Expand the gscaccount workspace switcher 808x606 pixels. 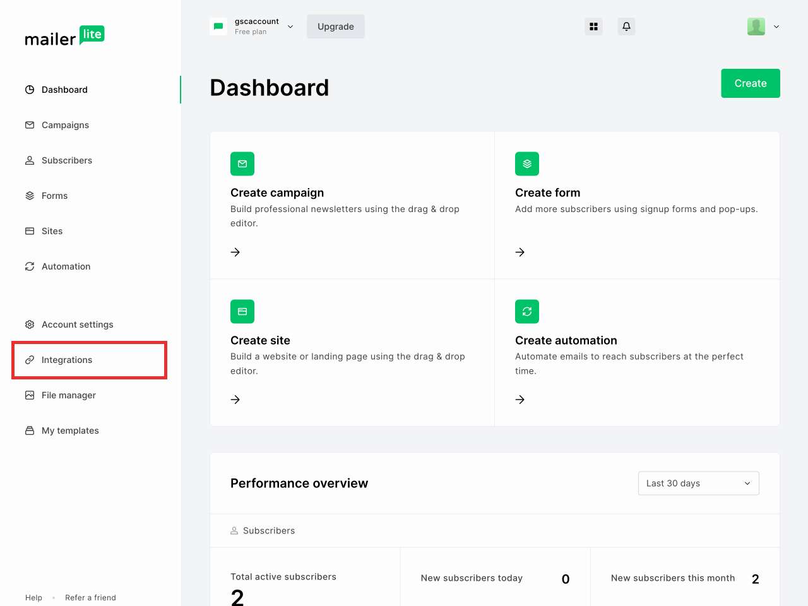coord(290,27)
